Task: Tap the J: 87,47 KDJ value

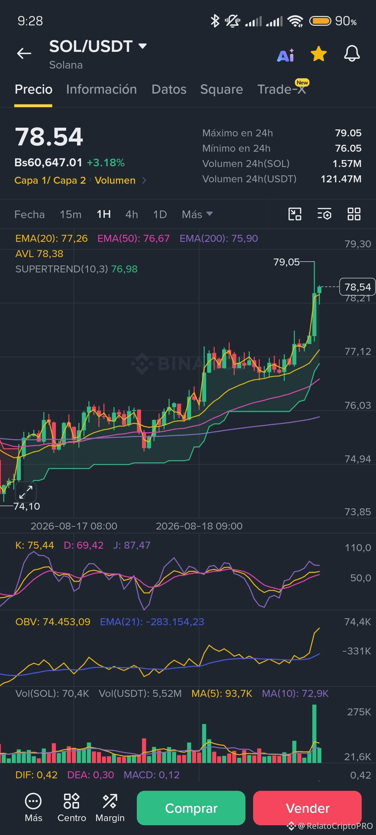Action: coord(132,545)
